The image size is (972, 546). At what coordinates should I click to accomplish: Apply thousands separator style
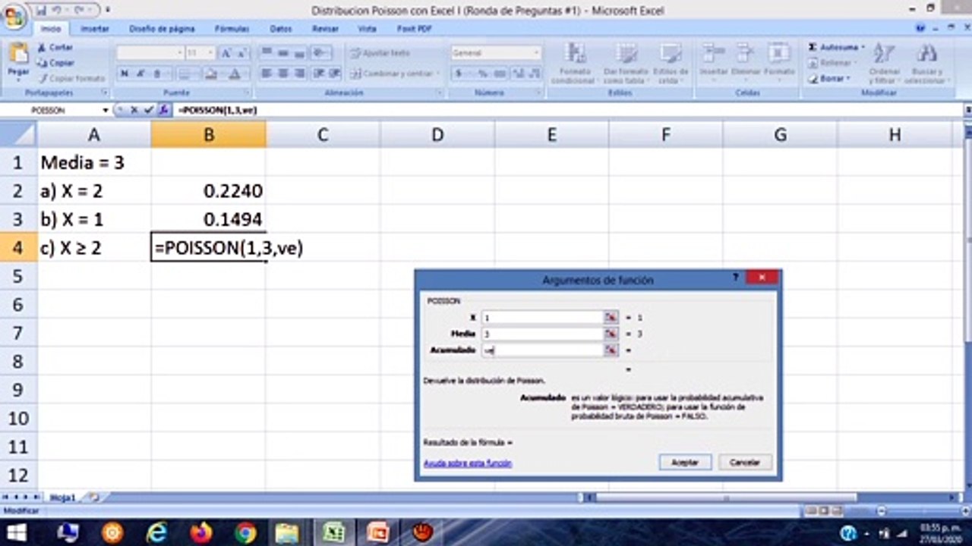click(499, 74)
